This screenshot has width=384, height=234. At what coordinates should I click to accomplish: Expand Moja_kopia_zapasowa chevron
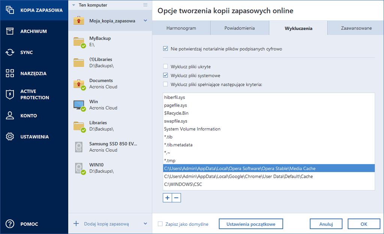145,21
